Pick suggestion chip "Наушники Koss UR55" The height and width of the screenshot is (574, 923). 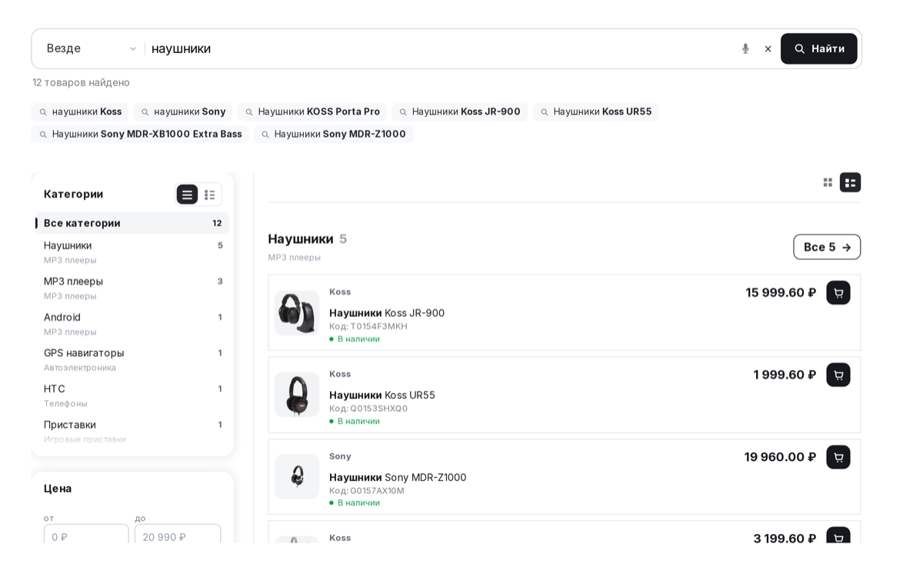coord(595,112)
